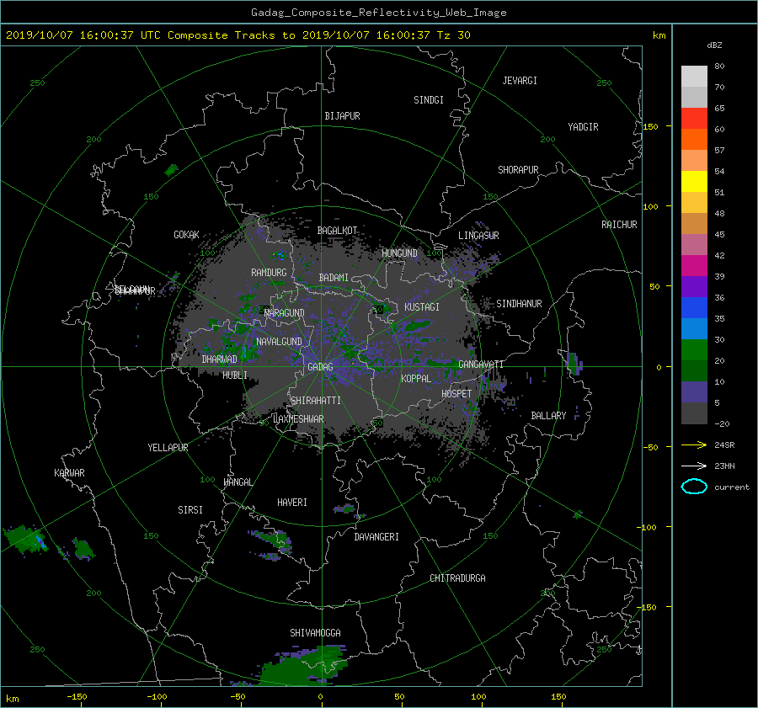Select the blue 36 dBZ color swatch
758x708 pixels.
[x=694, y=307]
